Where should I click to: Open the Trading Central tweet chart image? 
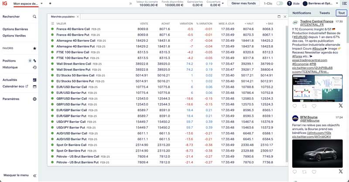coord(318,88)
